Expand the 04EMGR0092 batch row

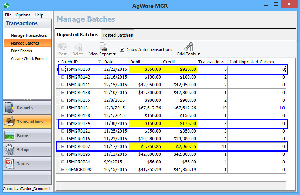[x=63, y=170]
